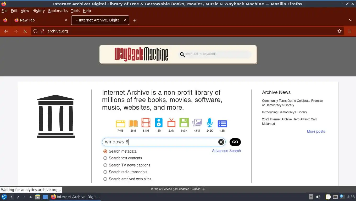Click the Internet Archive Firefox taskbar entry

pos(75,197)
